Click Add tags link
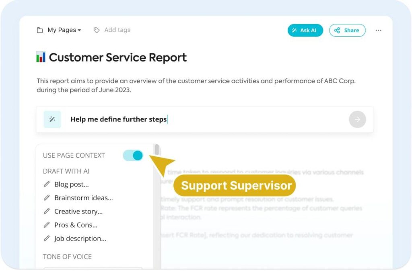 117,30
